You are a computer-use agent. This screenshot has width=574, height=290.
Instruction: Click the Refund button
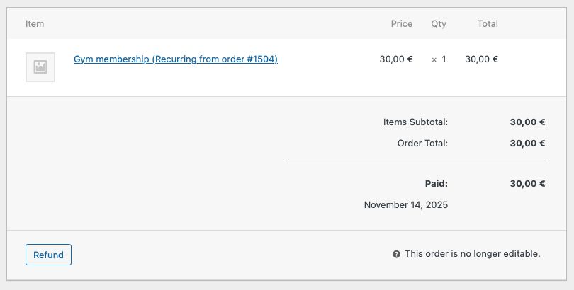tap(48, 255)
